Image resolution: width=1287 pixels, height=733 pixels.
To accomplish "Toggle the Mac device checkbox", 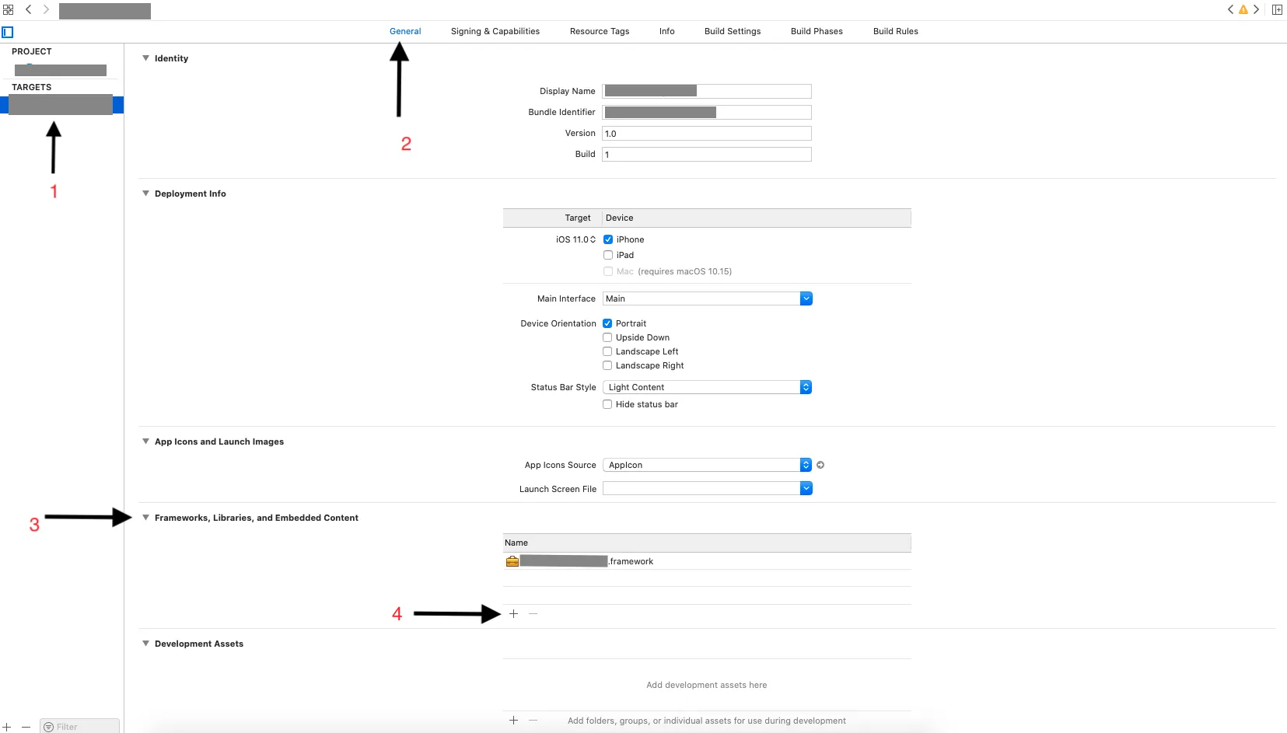I will pyautogui.click(x=608, y=271).
